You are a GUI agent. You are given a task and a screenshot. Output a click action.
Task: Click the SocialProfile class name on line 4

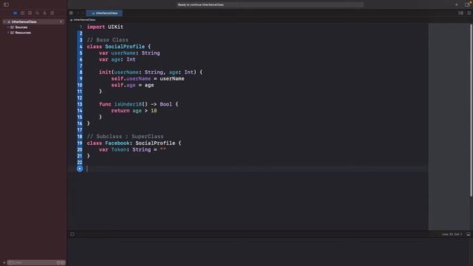[x=125, y=47]
